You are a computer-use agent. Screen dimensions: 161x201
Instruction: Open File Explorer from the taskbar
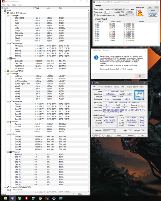6,198
